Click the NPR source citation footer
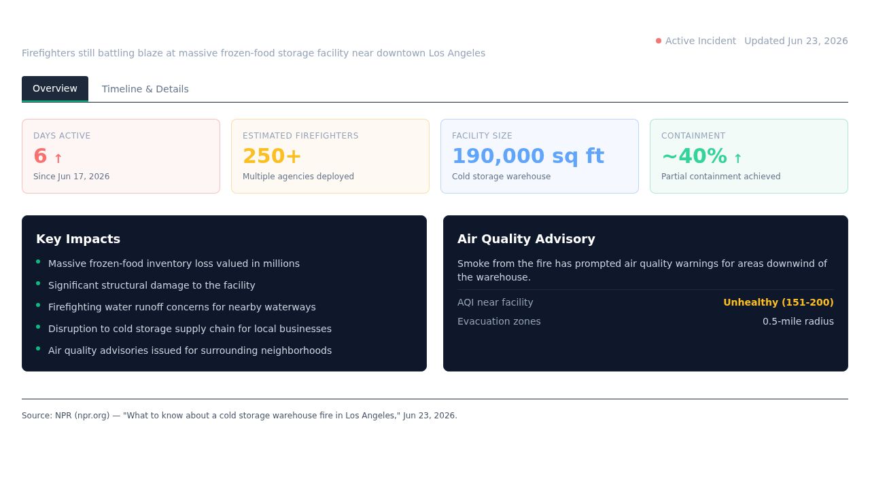 [239, 416]
